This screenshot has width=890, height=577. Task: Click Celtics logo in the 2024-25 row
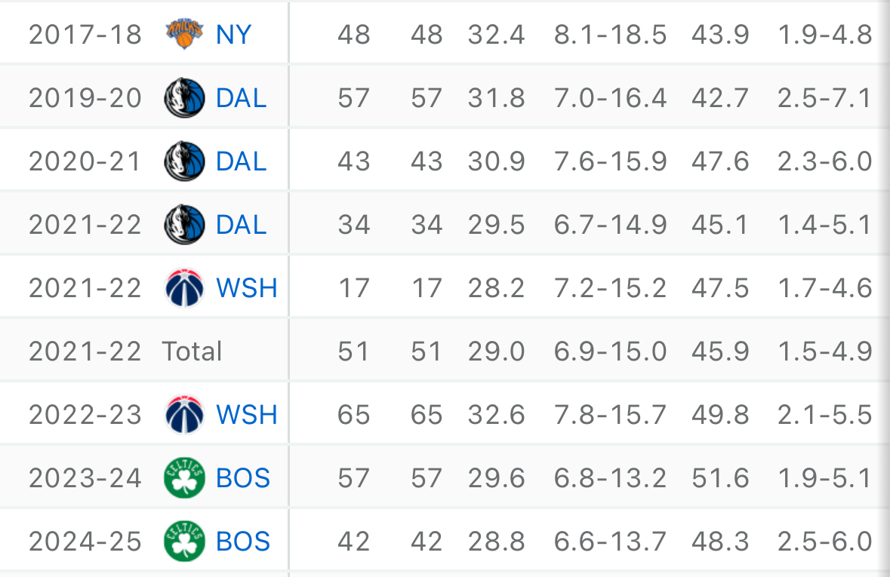(184, 542)
